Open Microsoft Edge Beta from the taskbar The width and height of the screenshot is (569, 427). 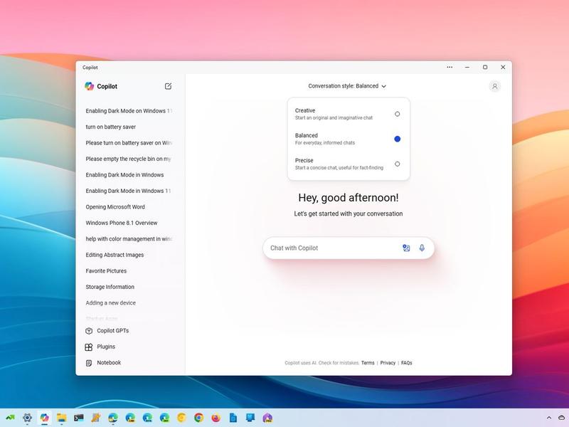tap(147, 418)
